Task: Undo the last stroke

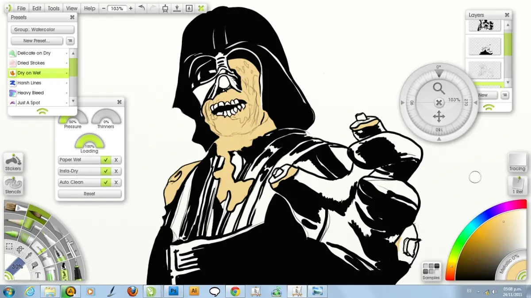Action: (141, 8)
